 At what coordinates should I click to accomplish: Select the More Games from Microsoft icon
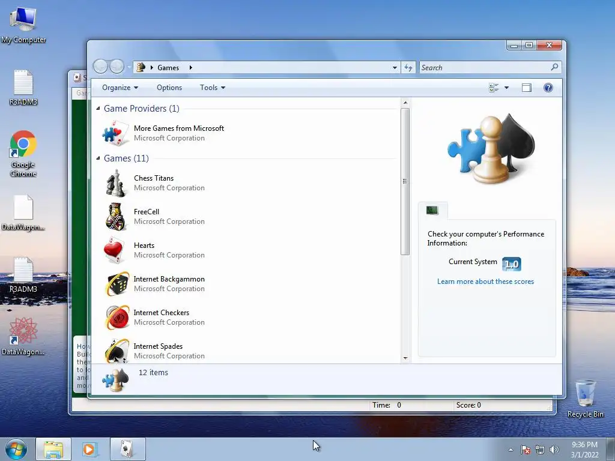pyautogui.click(x=115, y=133)
